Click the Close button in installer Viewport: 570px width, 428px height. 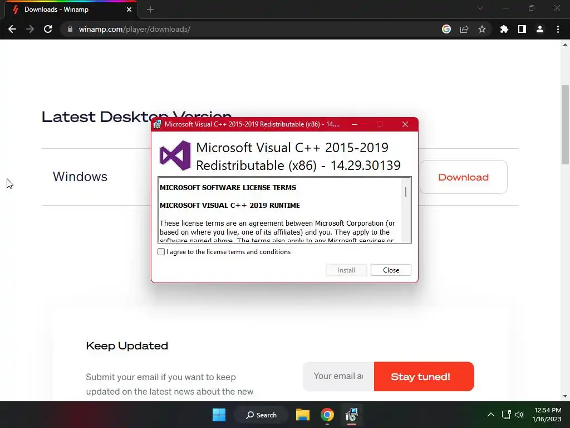(391, 270)
